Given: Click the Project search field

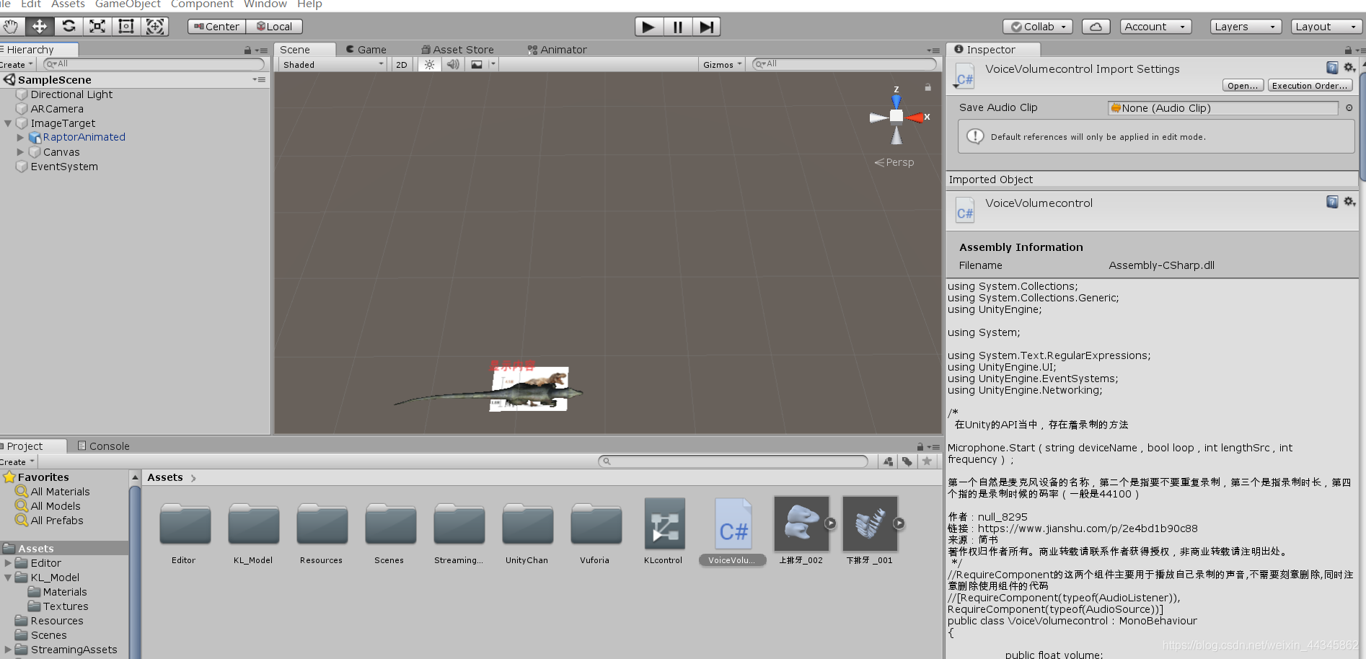Looking at the screenshot, I should click(x=733, y=461).
